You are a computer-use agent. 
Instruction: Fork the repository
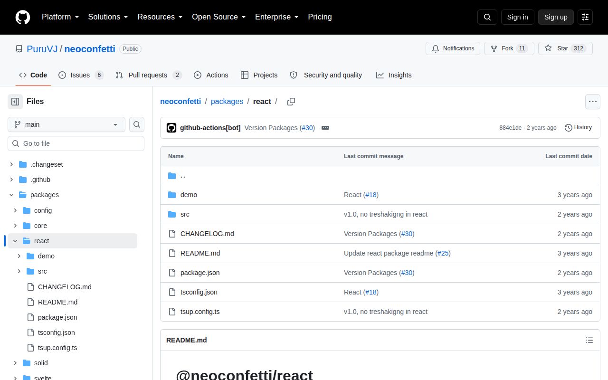coord(509,48)
